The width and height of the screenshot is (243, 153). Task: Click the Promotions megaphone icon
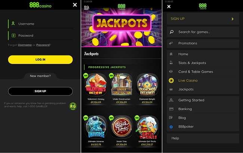(x=171, y=43)
